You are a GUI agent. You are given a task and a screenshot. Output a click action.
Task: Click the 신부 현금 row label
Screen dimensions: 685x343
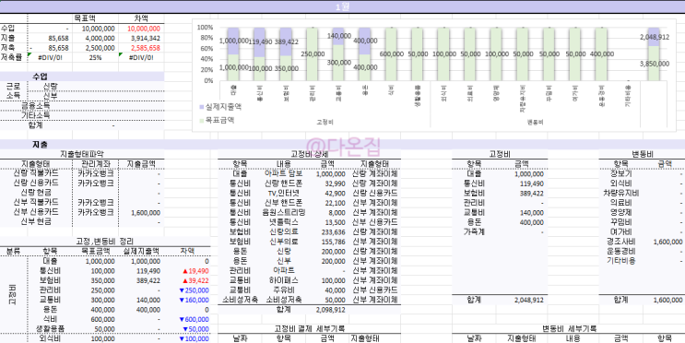36,221
